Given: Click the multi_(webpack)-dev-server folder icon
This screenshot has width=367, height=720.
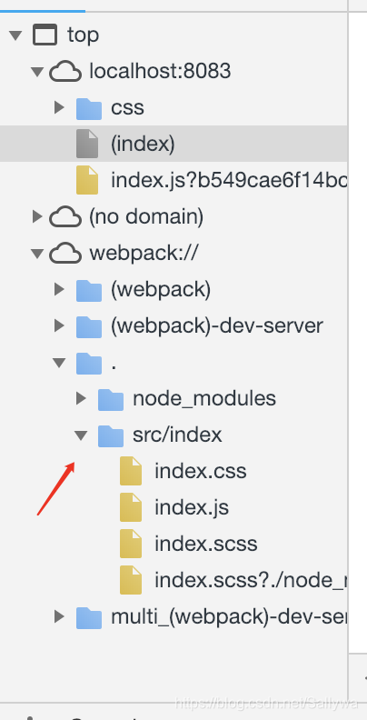Looking at the screenshot, I should 88,616.
